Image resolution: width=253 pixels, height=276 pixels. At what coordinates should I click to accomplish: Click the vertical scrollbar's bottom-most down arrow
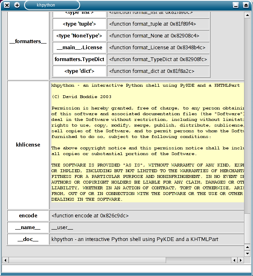tap(247, 254)
